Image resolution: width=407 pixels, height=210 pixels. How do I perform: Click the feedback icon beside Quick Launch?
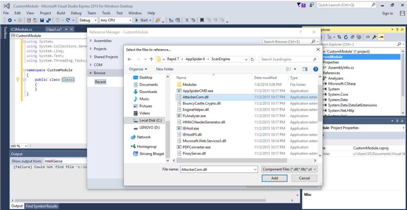312,5
